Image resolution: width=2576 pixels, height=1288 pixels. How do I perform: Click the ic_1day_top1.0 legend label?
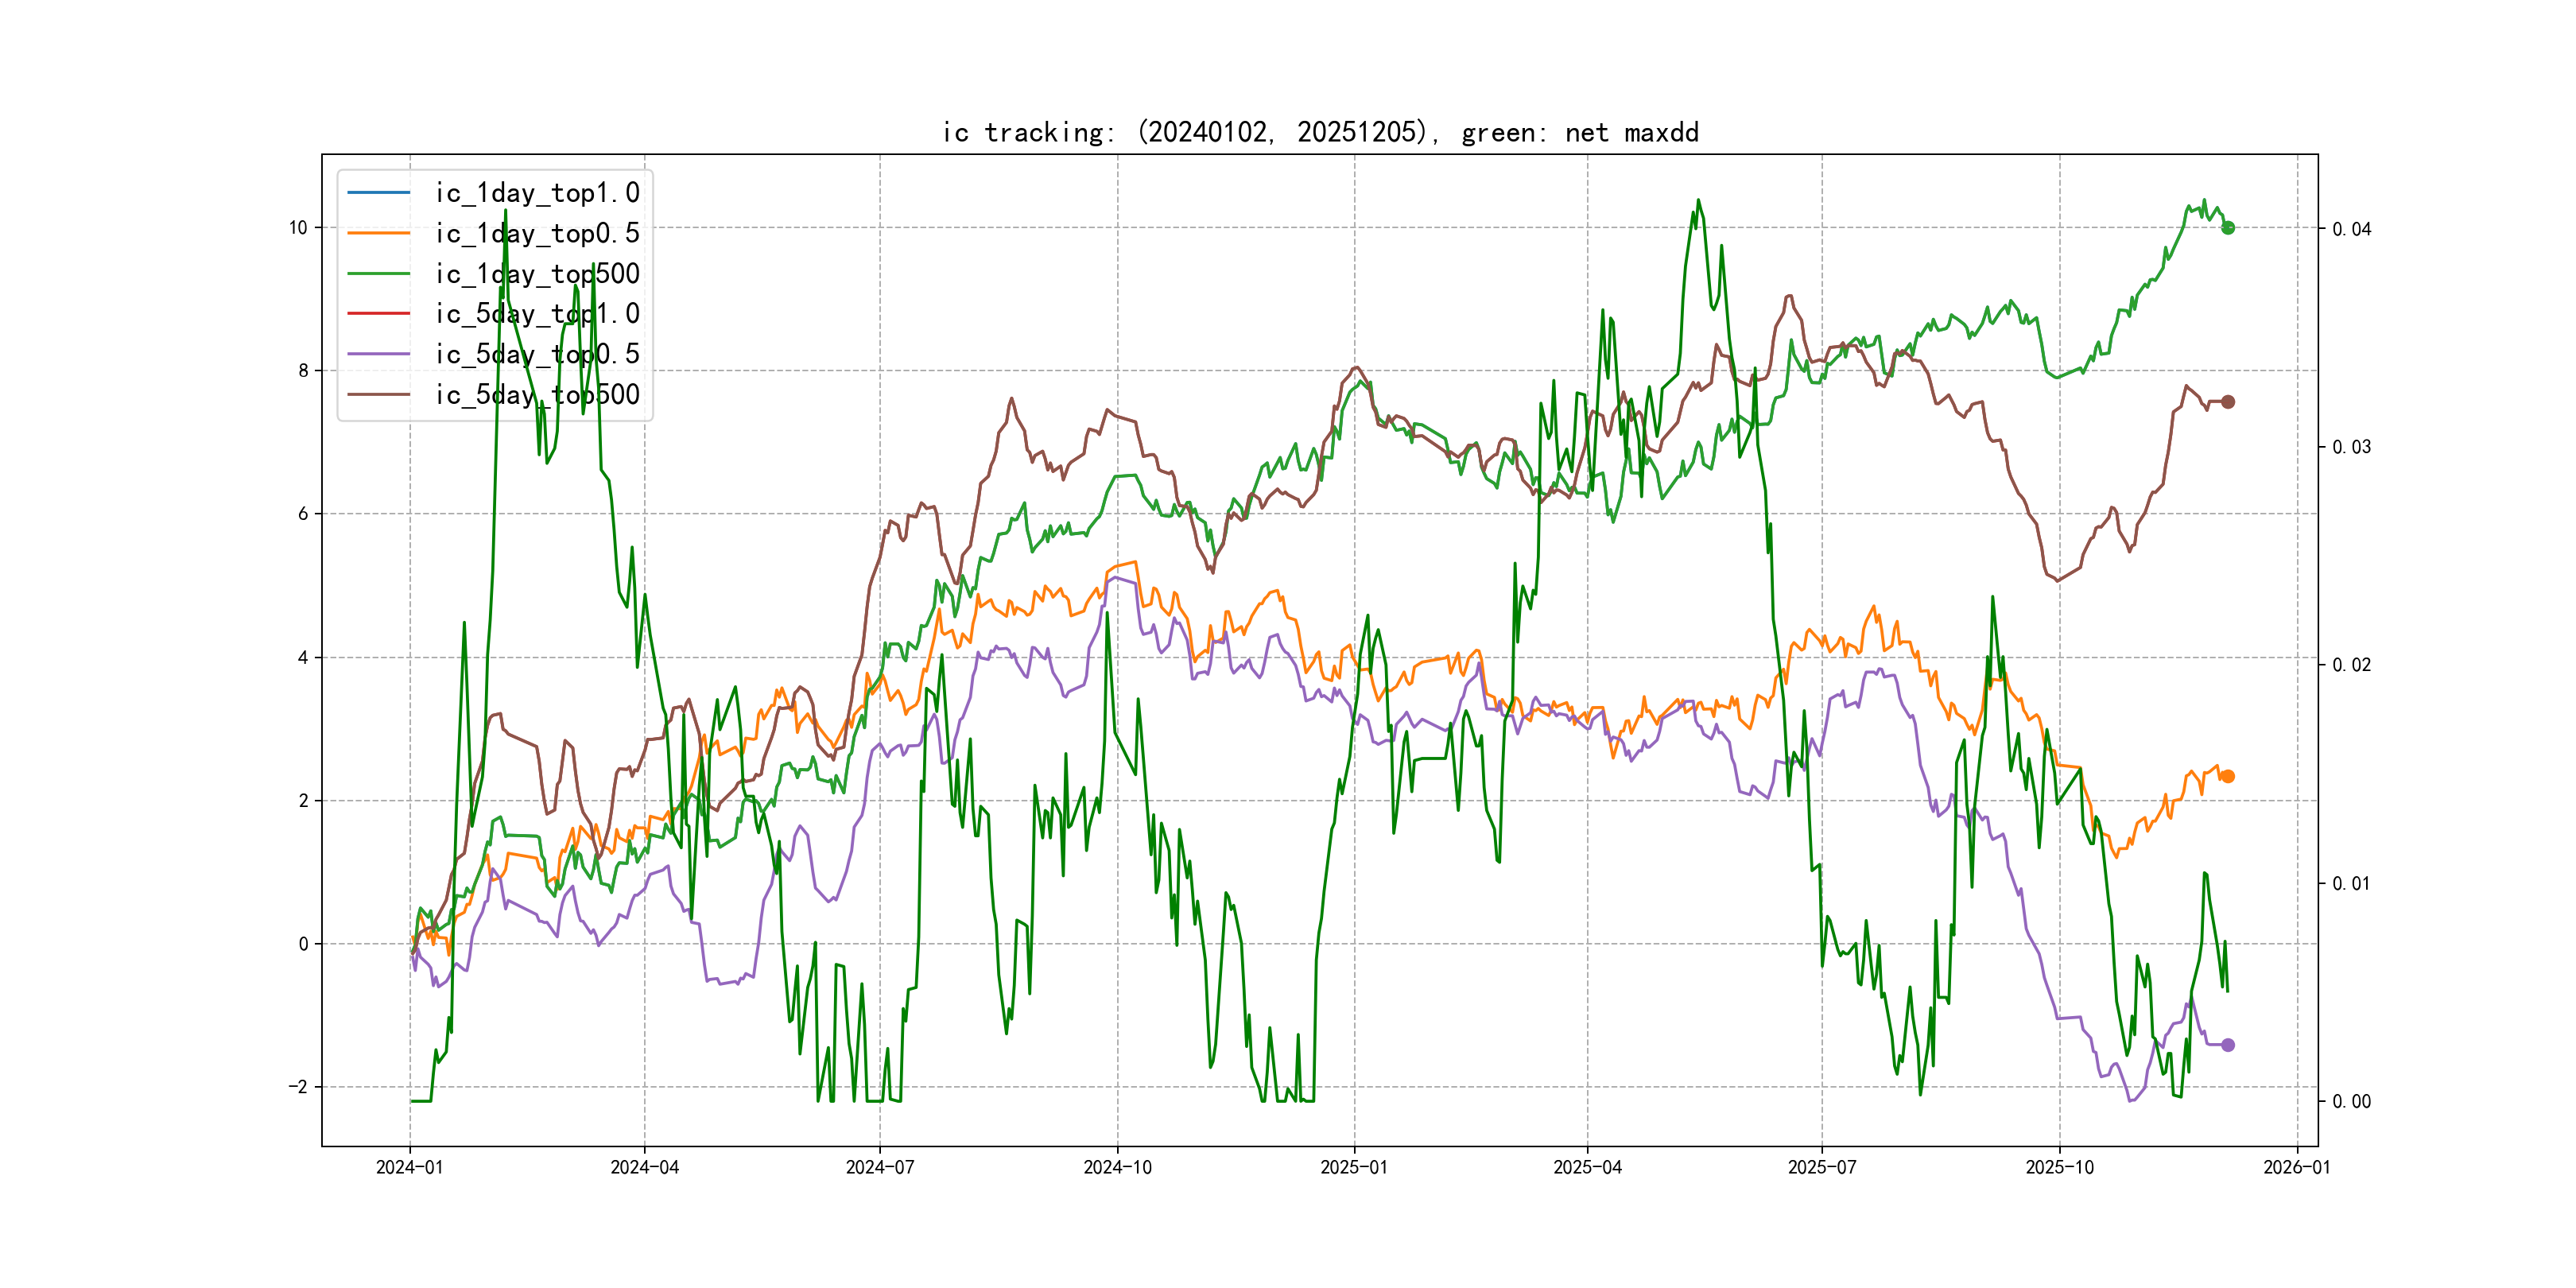(537, 193)
